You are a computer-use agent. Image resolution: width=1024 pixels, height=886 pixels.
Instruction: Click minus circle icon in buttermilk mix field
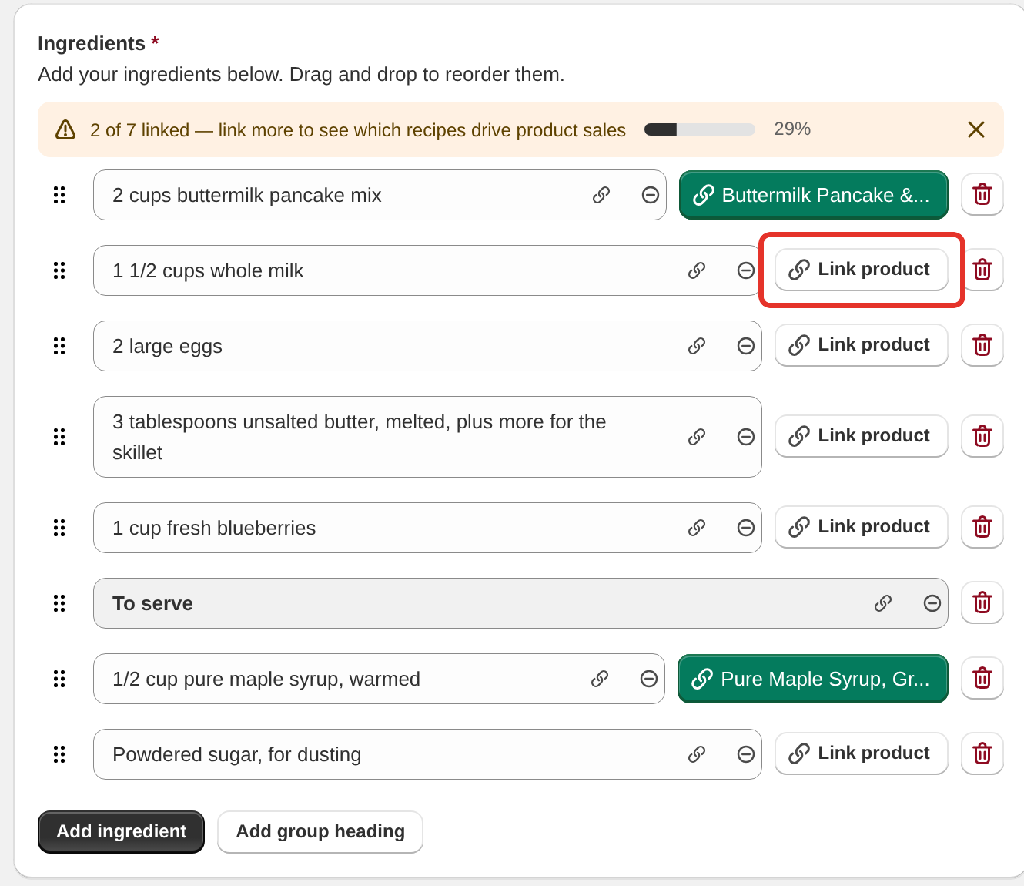651,195
